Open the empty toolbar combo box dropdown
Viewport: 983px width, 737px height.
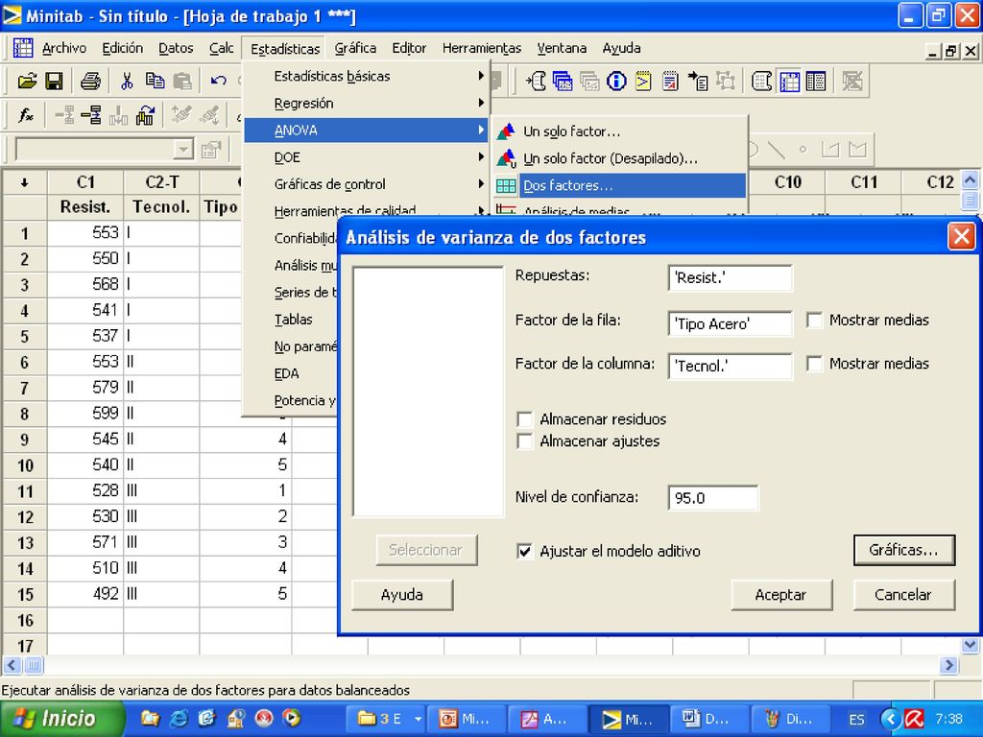(183, 150)
